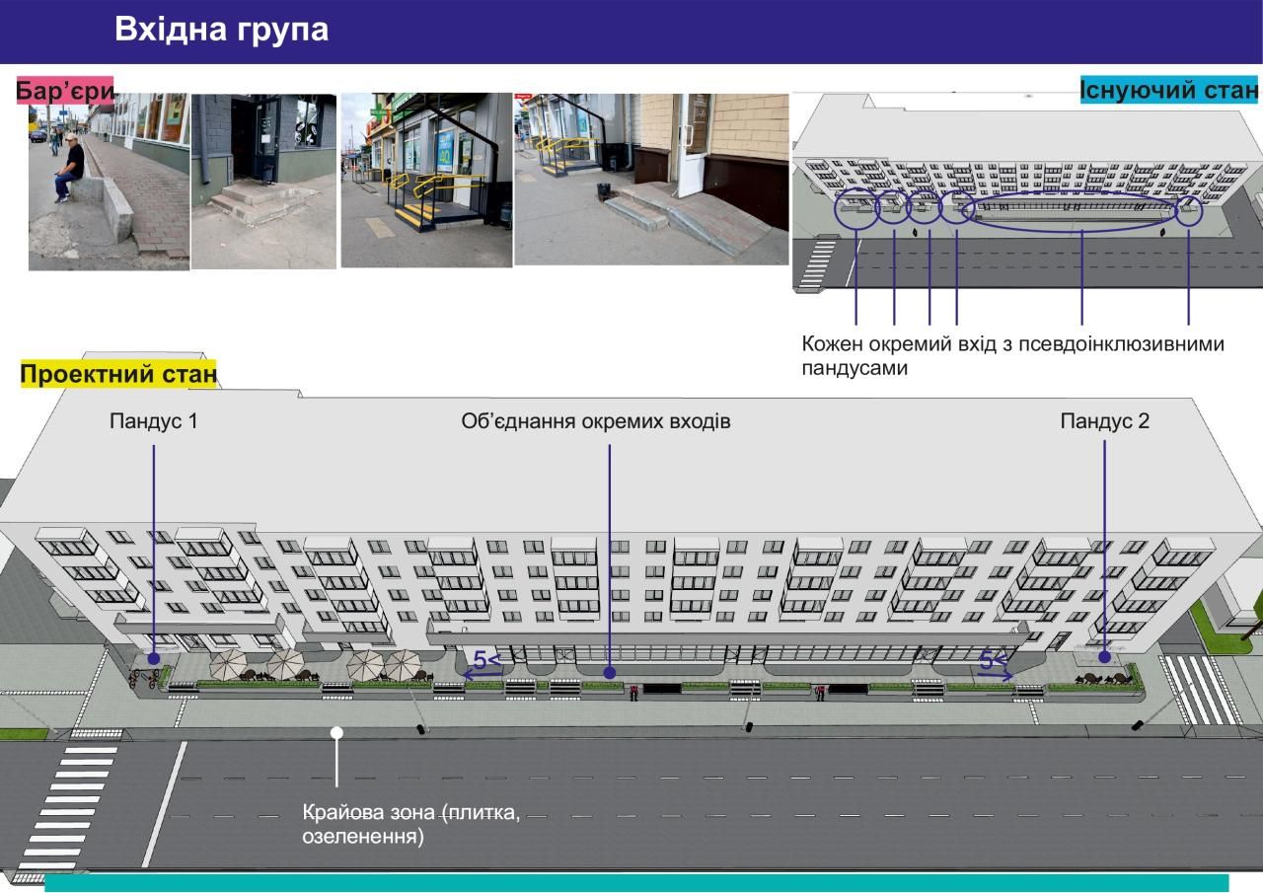Image resolution: width=1263 pixels, height=893 pixels.
Task: Open the photo of dark doorway steps
Action: pos(263,182)
